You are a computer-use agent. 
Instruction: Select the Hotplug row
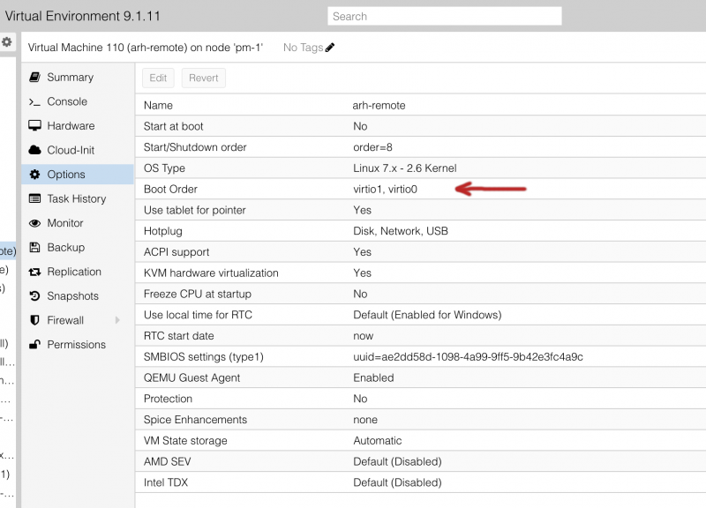[421, 231]
